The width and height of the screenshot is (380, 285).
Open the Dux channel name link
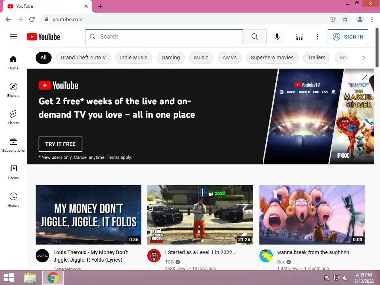point(281,262)
